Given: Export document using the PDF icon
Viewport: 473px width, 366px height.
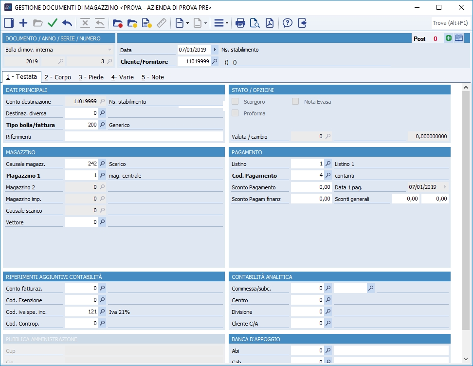Looking at the screenshot, I should [x=269, y=23].
